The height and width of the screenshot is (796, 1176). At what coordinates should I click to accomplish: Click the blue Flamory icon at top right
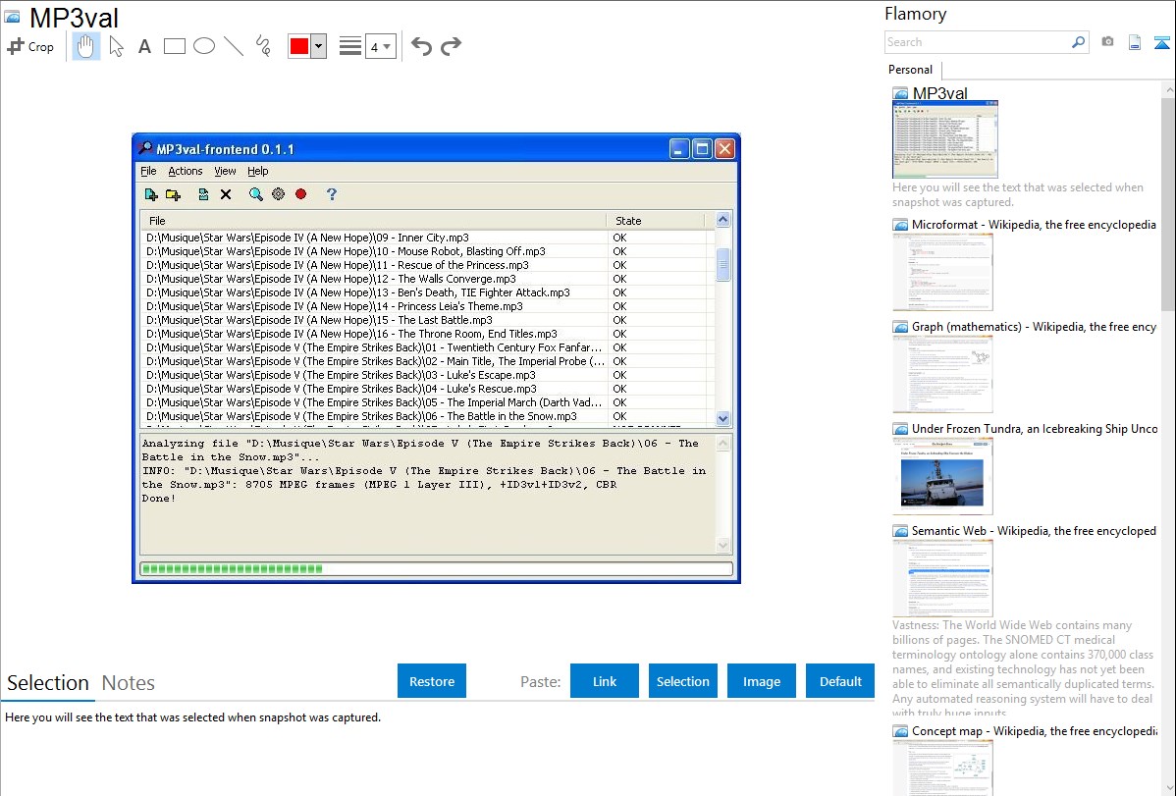click(1161, 43)
